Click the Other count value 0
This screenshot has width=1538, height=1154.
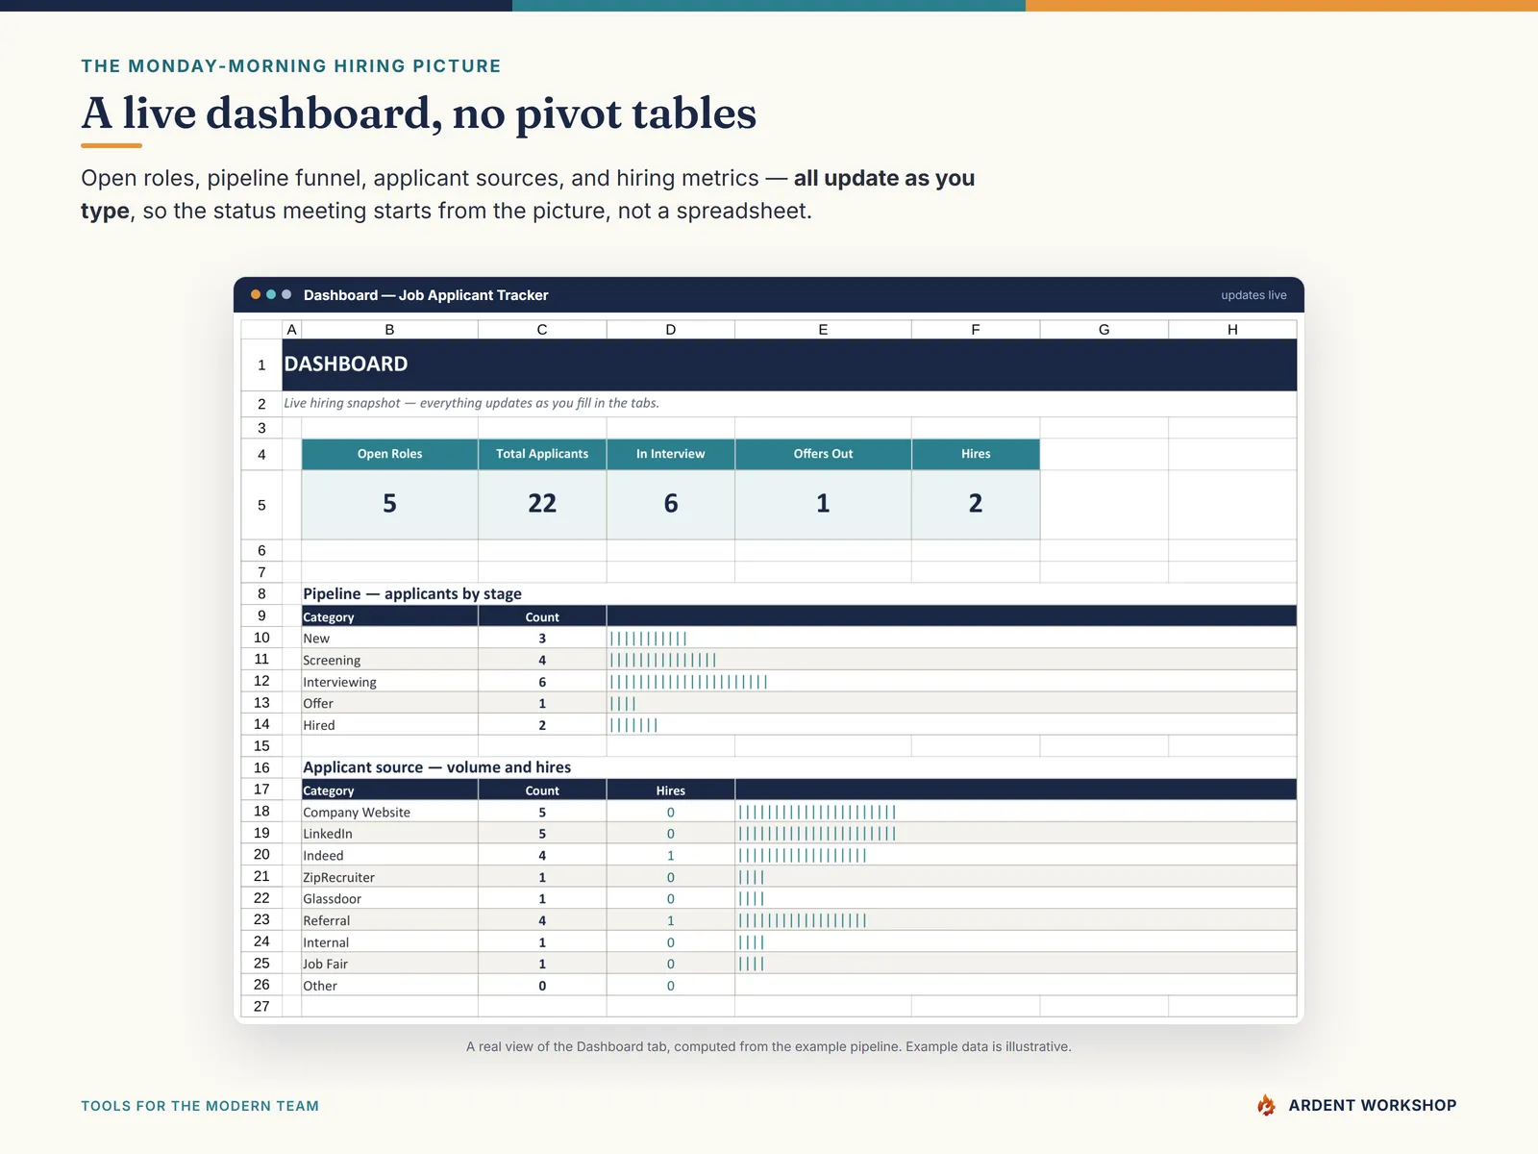pos(542,986)
